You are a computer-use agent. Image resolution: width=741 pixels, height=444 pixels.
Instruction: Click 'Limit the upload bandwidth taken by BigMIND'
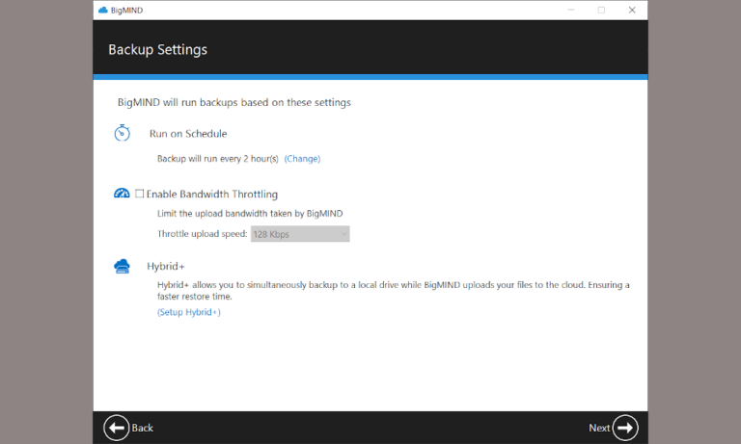click(250, 214)
